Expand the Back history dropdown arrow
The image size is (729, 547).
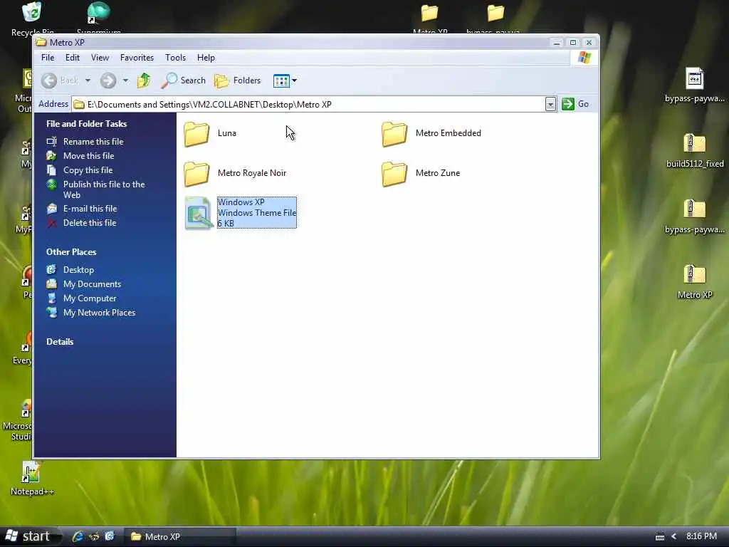(x=88, y=80)
